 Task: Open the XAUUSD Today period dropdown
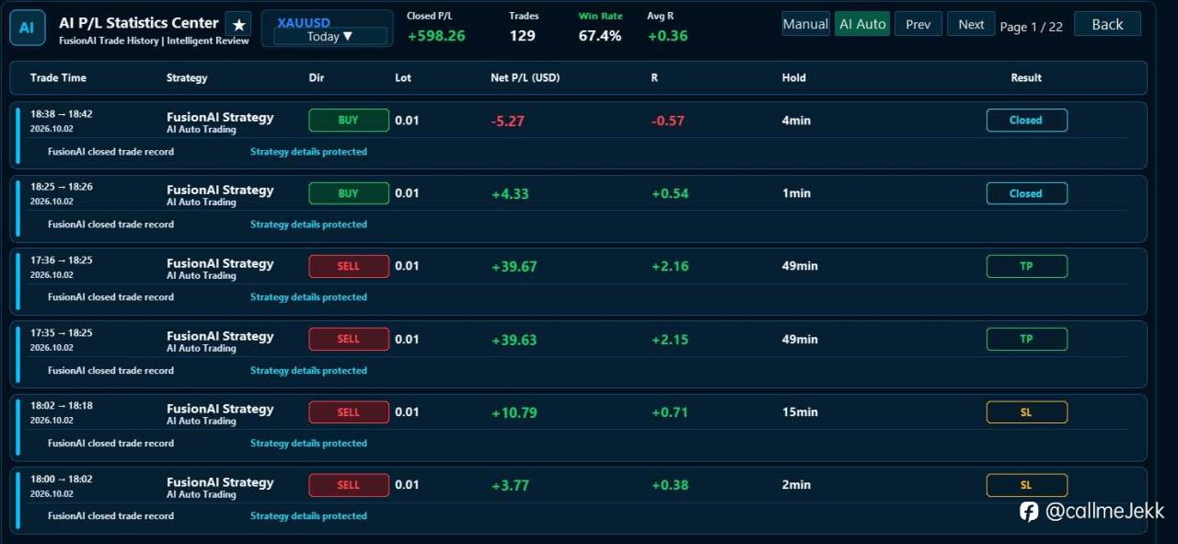pos(329,36)
